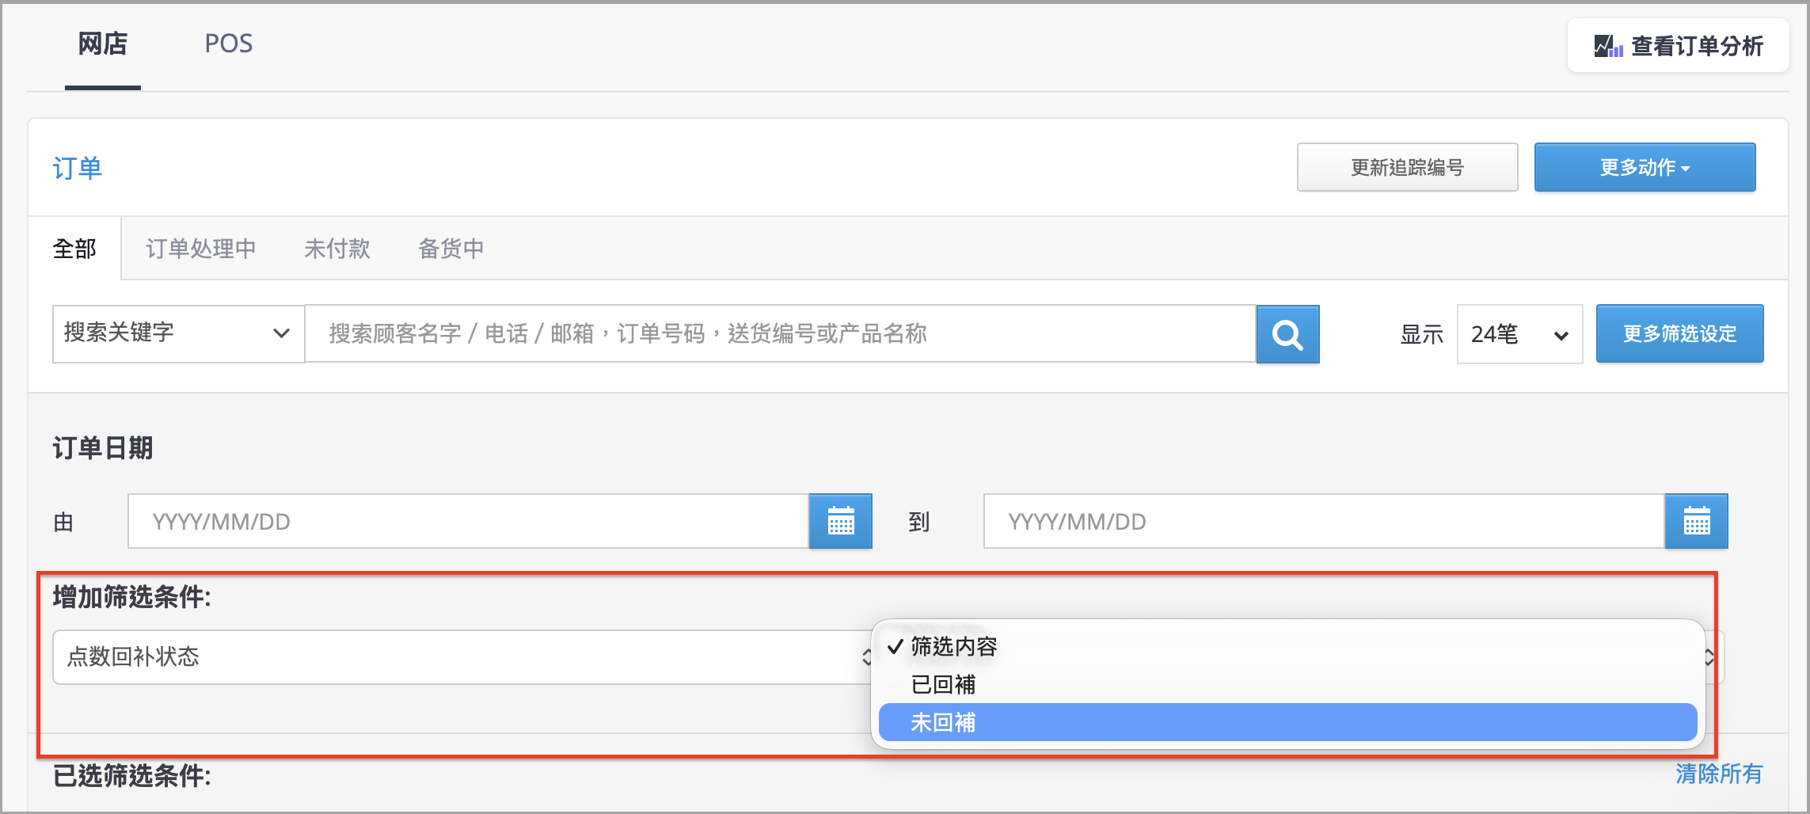Click the blue magnifier search button
This screenshot has width=1810, height=814.
tap(1287, 334)
